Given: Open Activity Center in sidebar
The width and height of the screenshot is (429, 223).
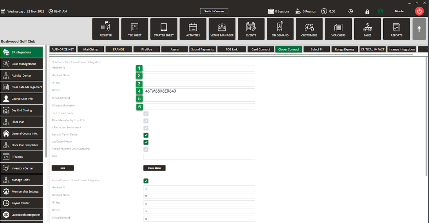Looking at the screenshot, I should tap(21, 75).
